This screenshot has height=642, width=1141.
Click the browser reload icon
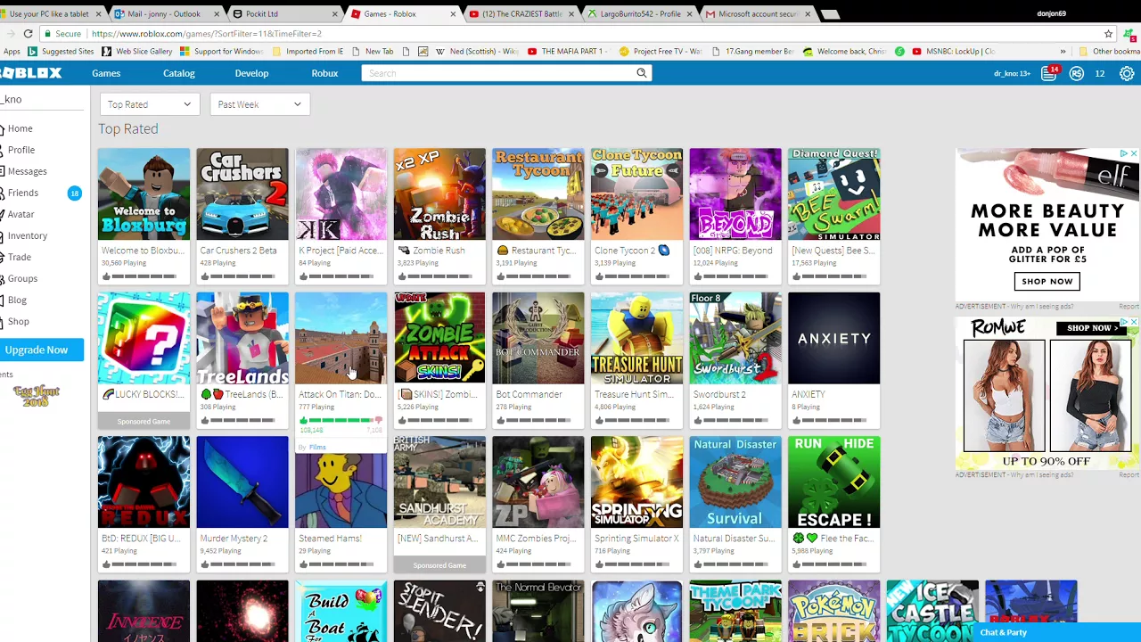point(28,34)
